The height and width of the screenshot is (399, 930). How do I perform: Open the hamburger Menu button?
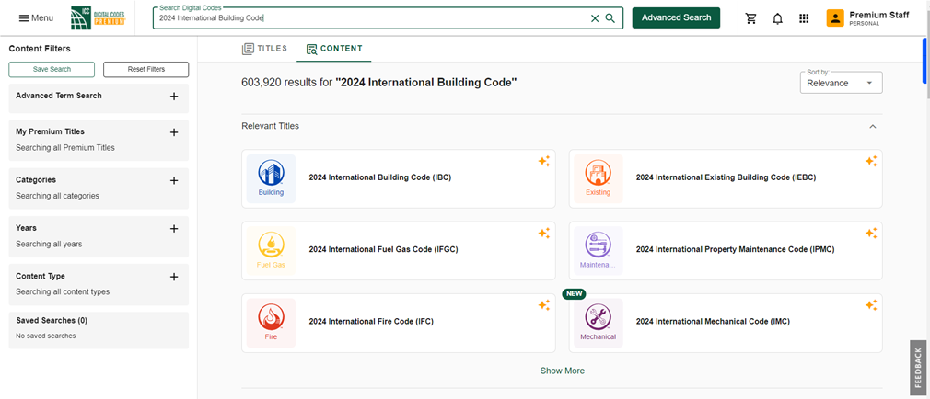(x=36, y=17)
